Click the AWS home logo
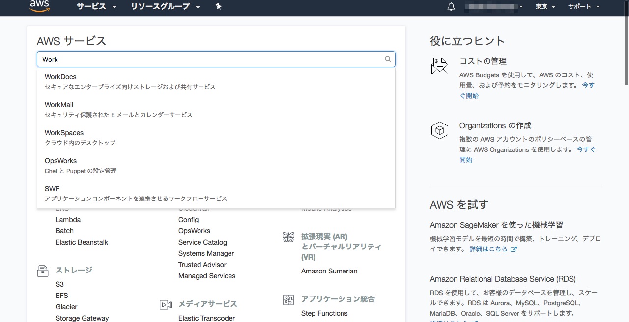This screenshot has height=322, width=629. 39,6
